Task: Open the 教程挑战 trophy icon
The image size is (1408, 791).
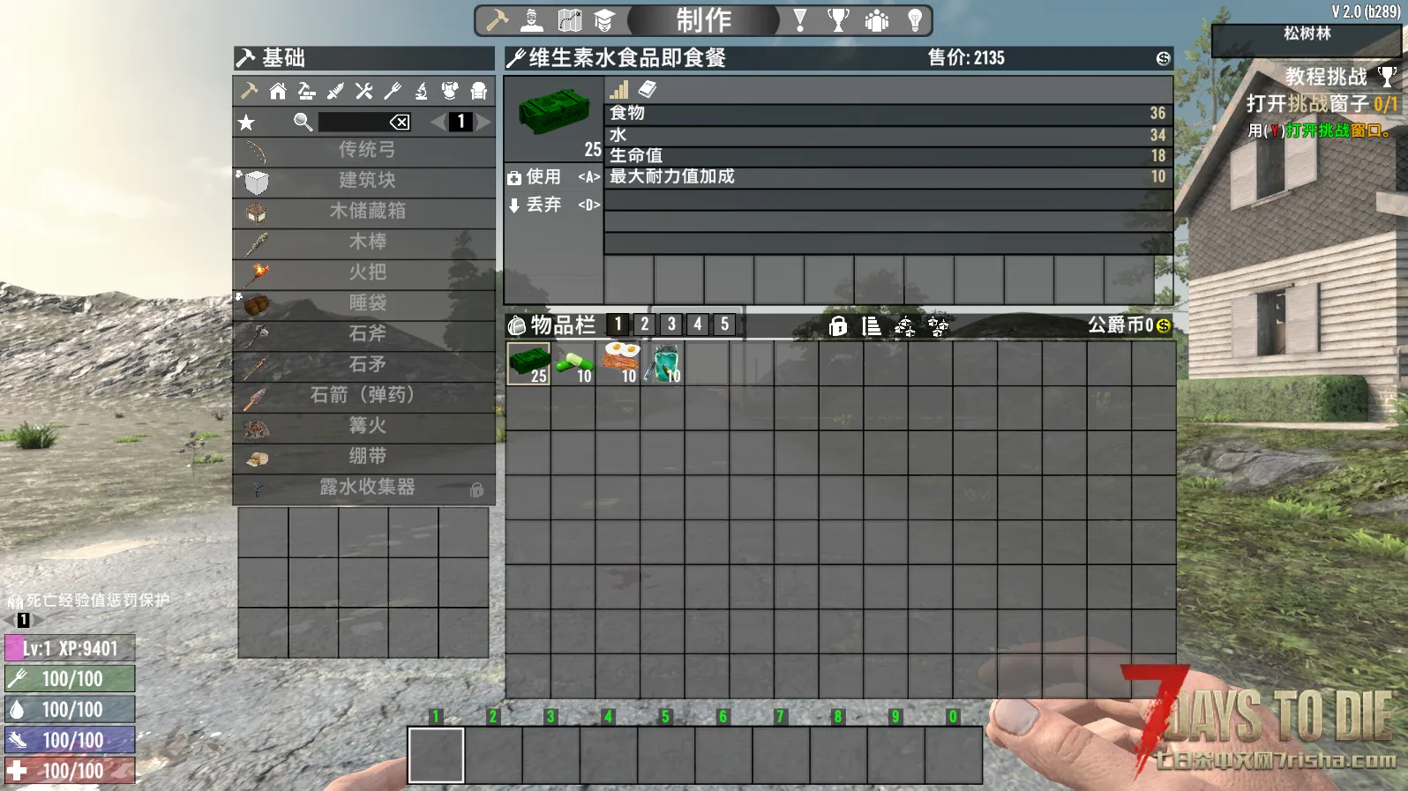Action: [1388, 77]
